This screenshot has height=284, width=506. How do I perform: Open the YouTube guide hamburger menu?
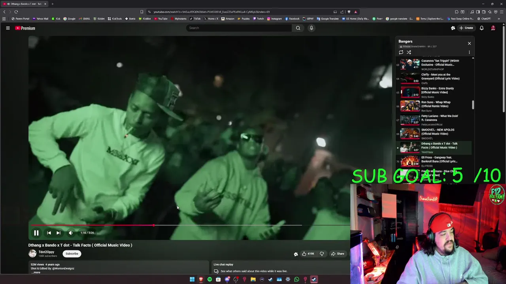[8, 28]
